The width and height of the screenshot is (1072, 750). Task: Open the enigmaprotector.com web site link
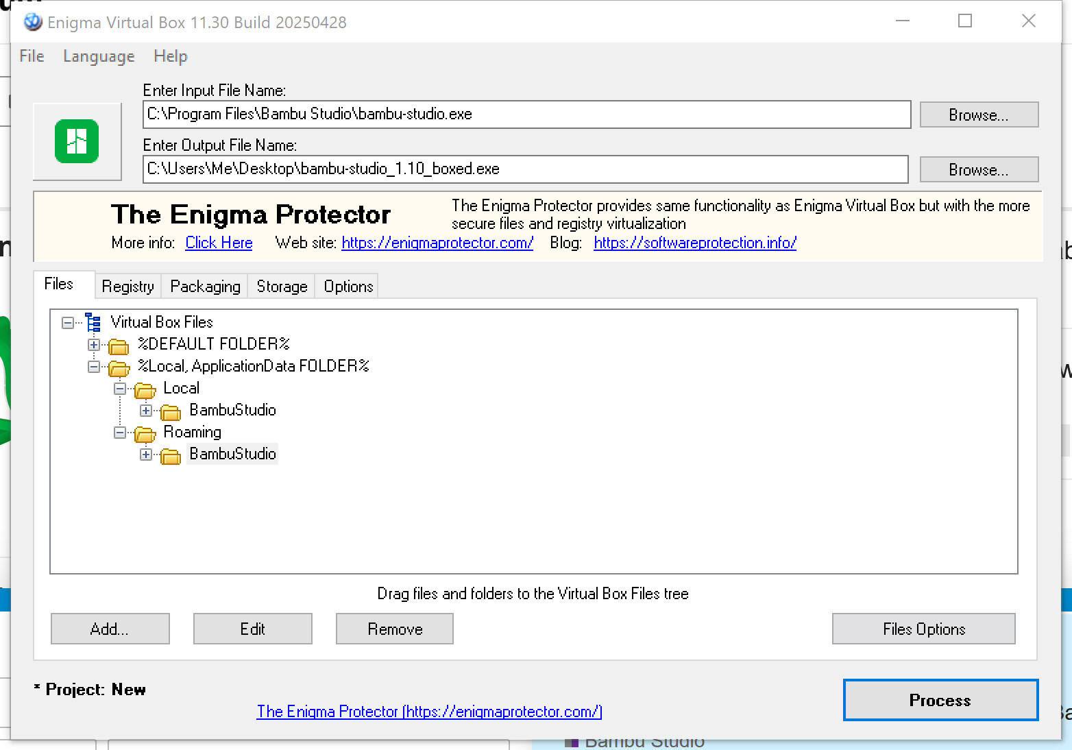[x=437, y=243]
